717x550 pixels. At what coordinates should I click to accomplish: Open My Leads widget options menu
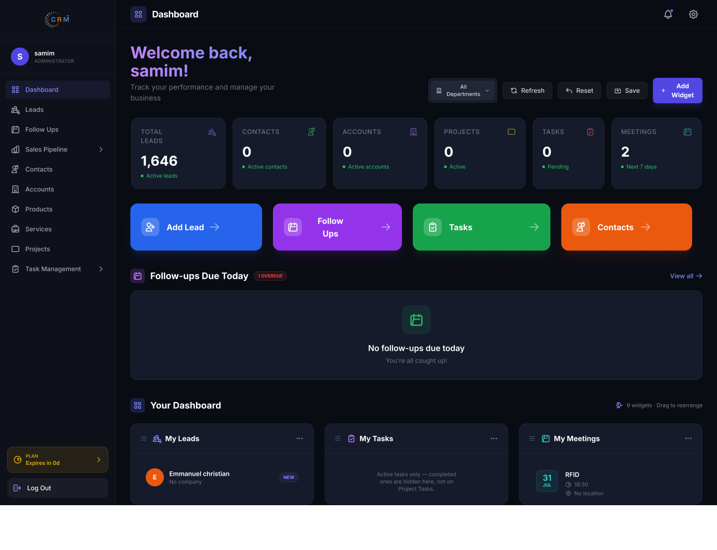pyautogui.click(x=300, y=439)
